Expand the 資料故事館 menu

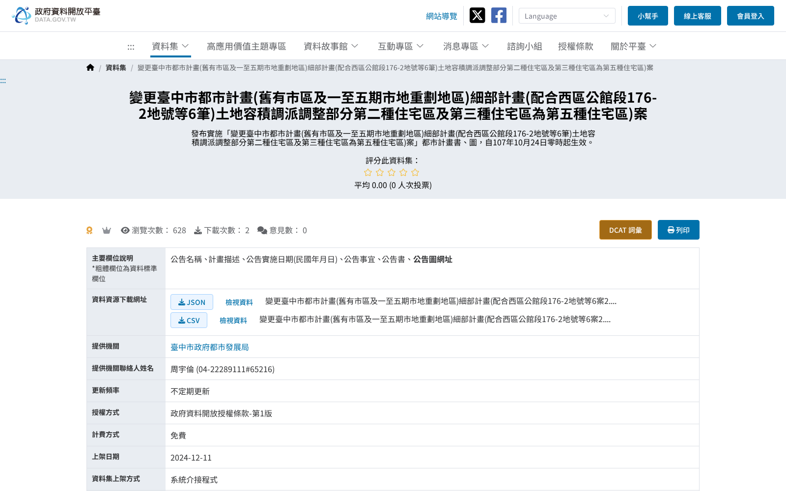[x=331, y=46]
